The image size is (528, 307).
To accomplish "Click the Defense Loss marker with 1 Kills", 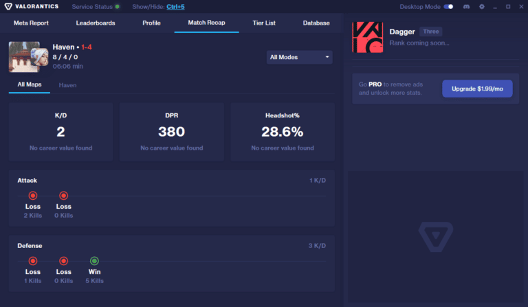I will click(x=33, y=261).
